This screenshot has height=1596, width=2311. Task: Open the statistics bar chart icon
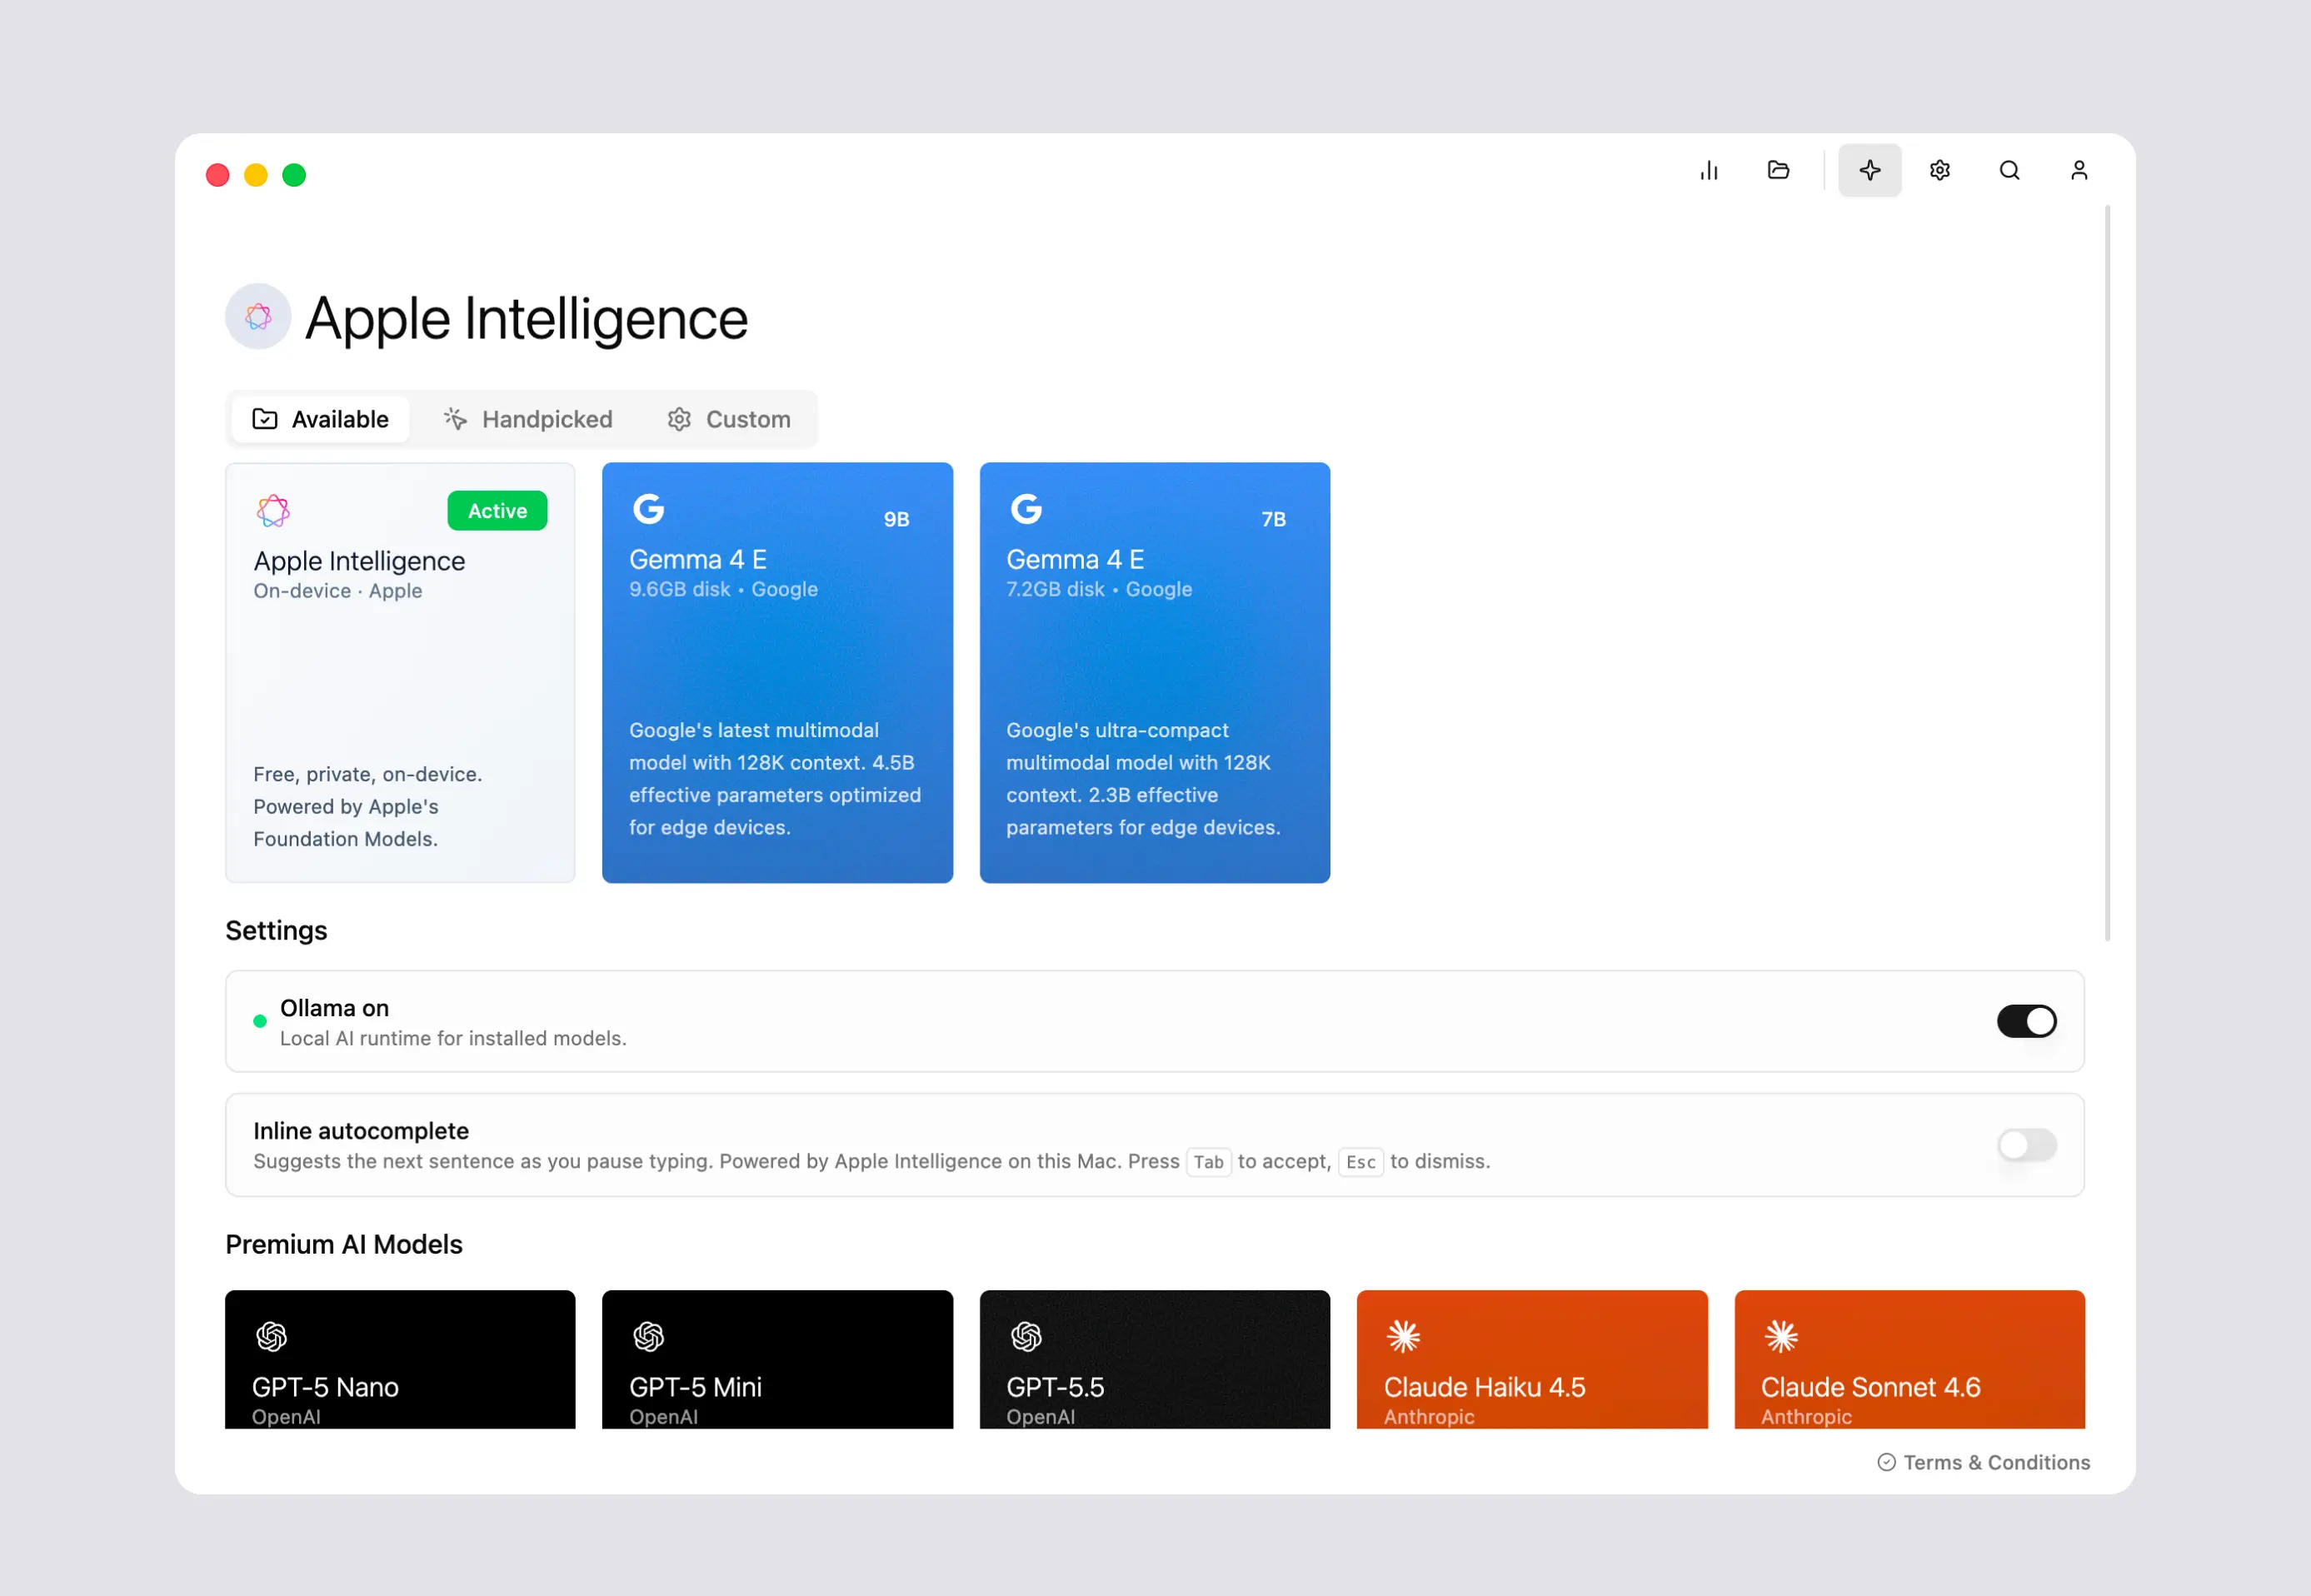pos(1709,171)
